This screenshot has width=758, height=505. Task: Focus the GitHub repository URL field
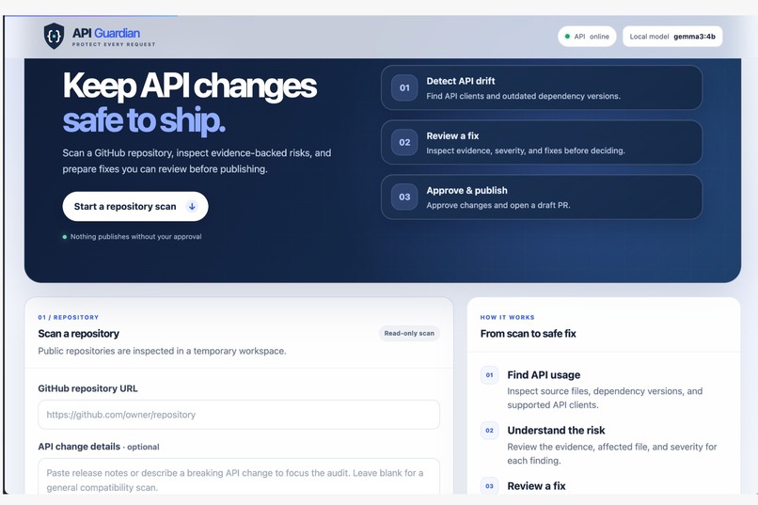pos(239,415)
